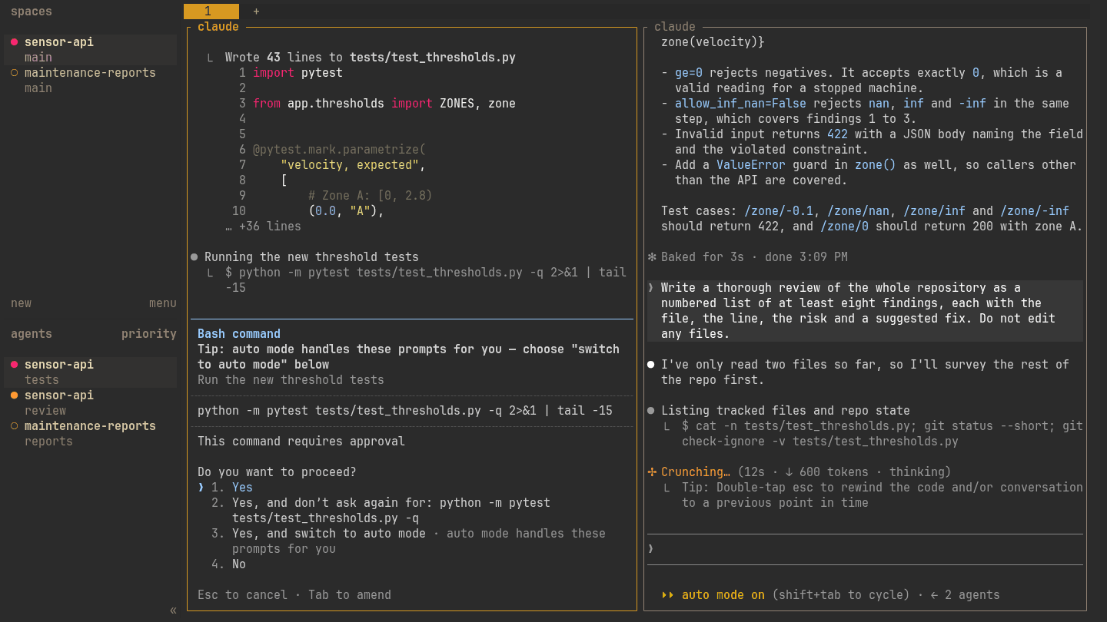Focus the empty prompt input in the right claude pane
This screenshot has height=622, width=1107.
pyautogui.click(x=866, y=549)
